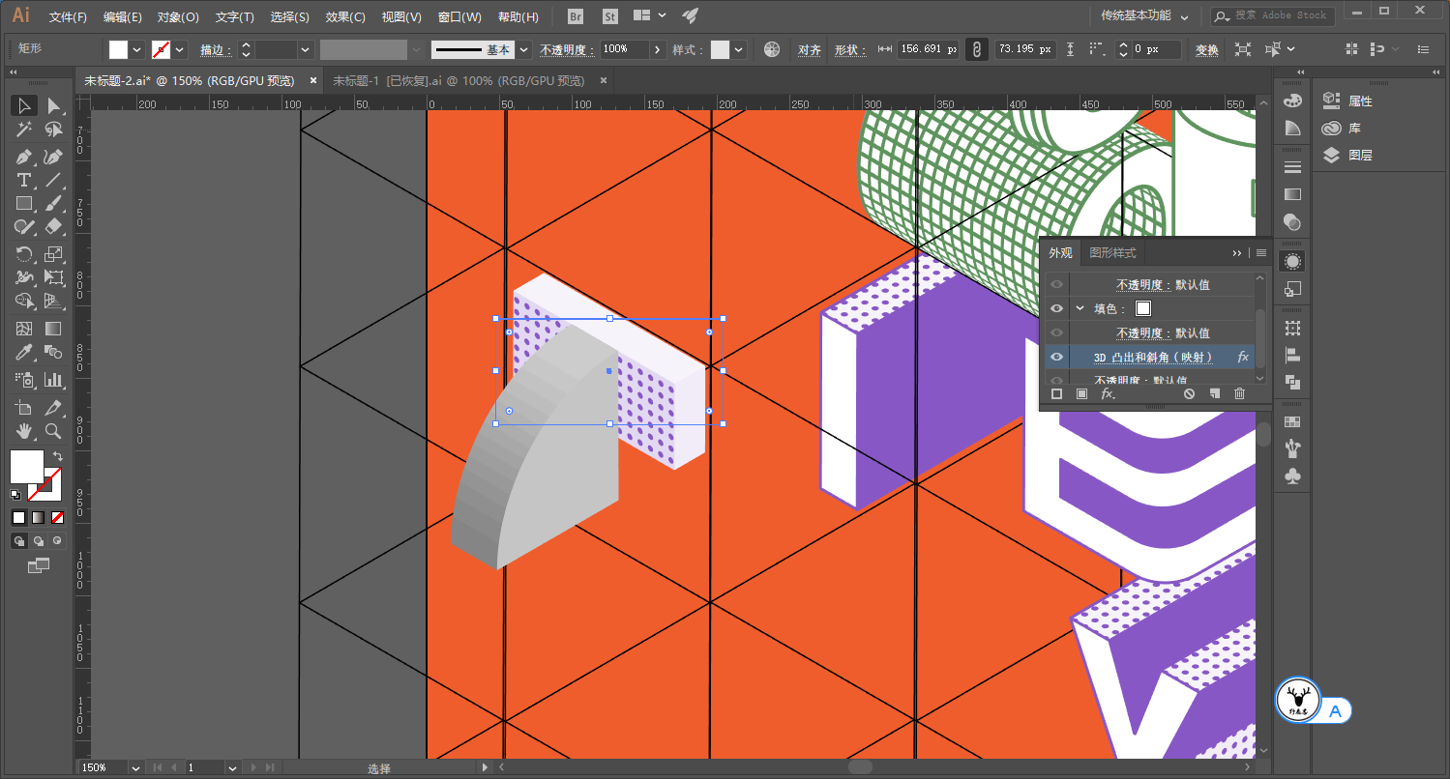Select the Direct Selection tool

coord(53,105)
